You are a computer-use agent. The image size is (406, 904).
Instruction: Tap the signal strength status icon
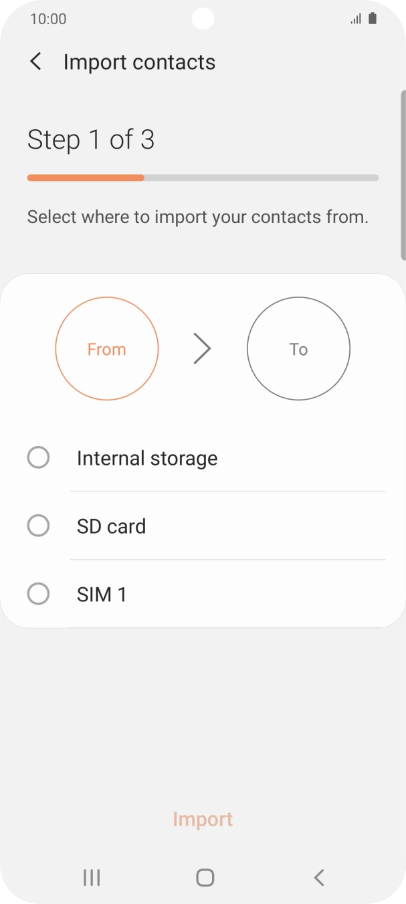[356, 19]
